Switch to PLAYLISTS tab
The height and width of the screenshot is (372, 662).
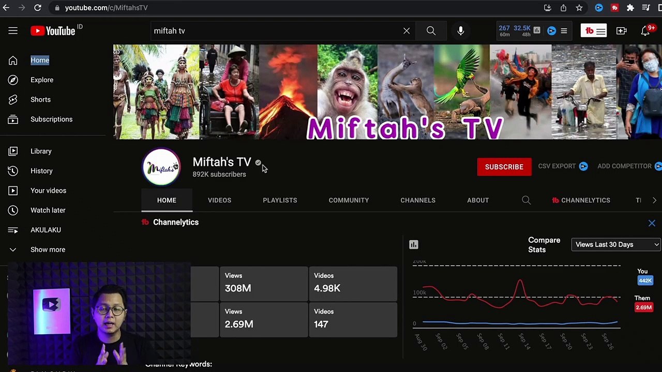(280, 200)
